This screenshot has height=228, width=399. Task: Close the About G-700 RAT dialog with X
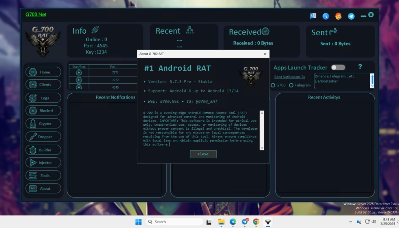tap(265, 54)
